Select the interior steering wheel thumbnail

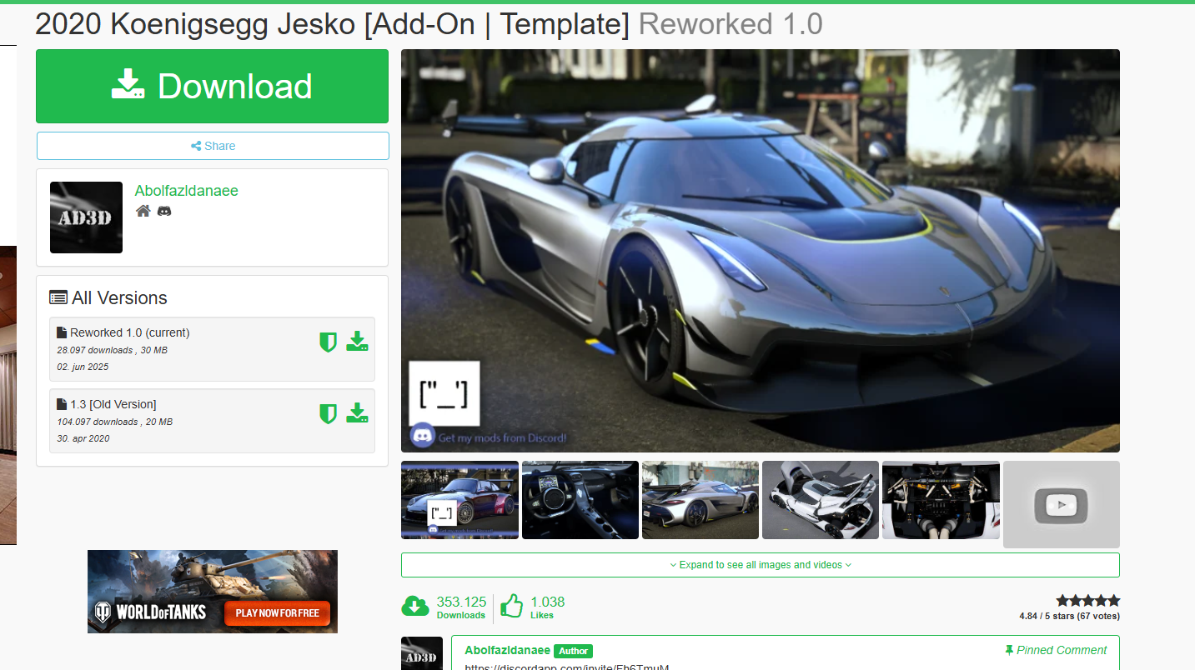tap(580, 500)
